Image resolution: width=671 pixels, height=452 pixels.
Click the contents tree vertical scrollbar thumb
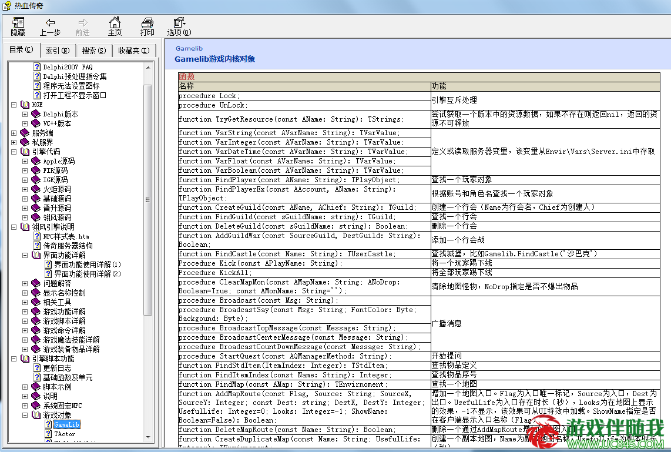[x=148, y=200]
